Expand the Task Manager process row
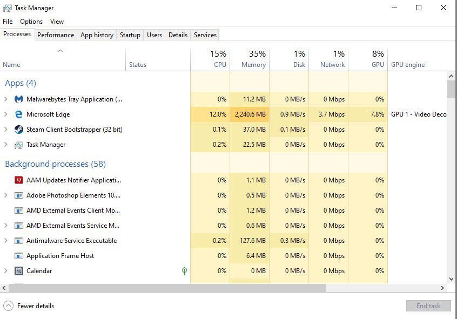The image size is (457, 319). [5, 145]
